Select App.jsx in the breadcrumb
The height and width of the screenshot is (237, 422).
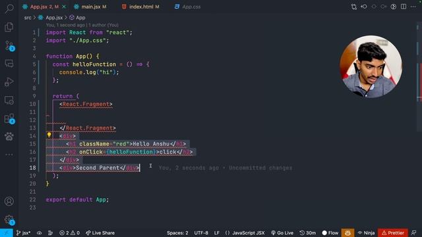click(x=54, y=18)
